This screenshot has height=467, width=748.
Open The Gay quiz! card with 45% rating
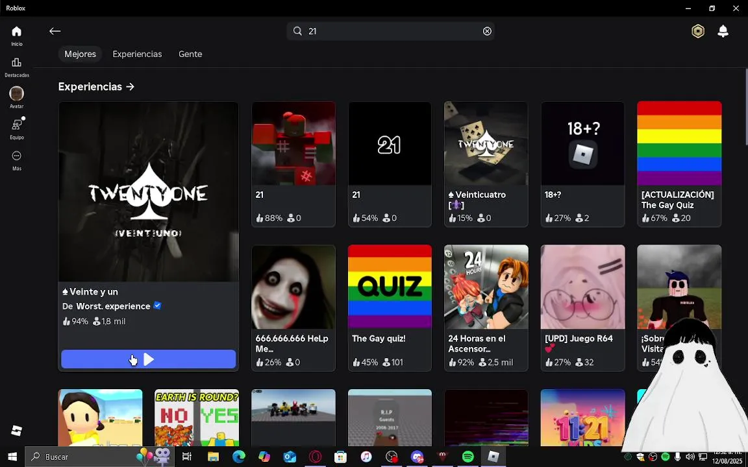390,308
